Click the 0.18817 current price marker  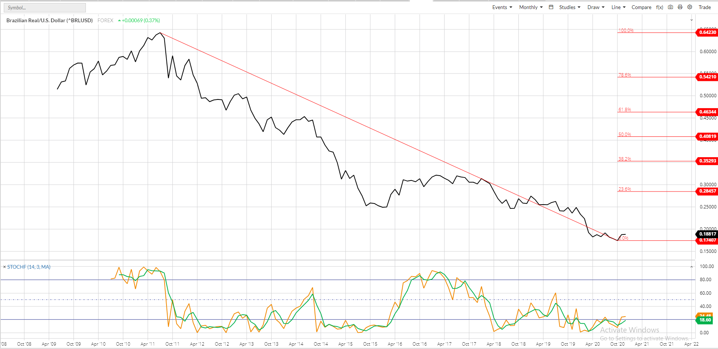coord(707,234)
